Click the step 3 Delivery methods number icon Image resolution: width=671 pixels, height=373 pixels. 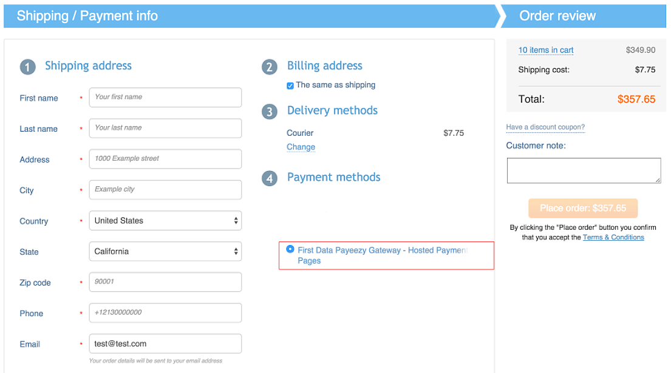270,112
